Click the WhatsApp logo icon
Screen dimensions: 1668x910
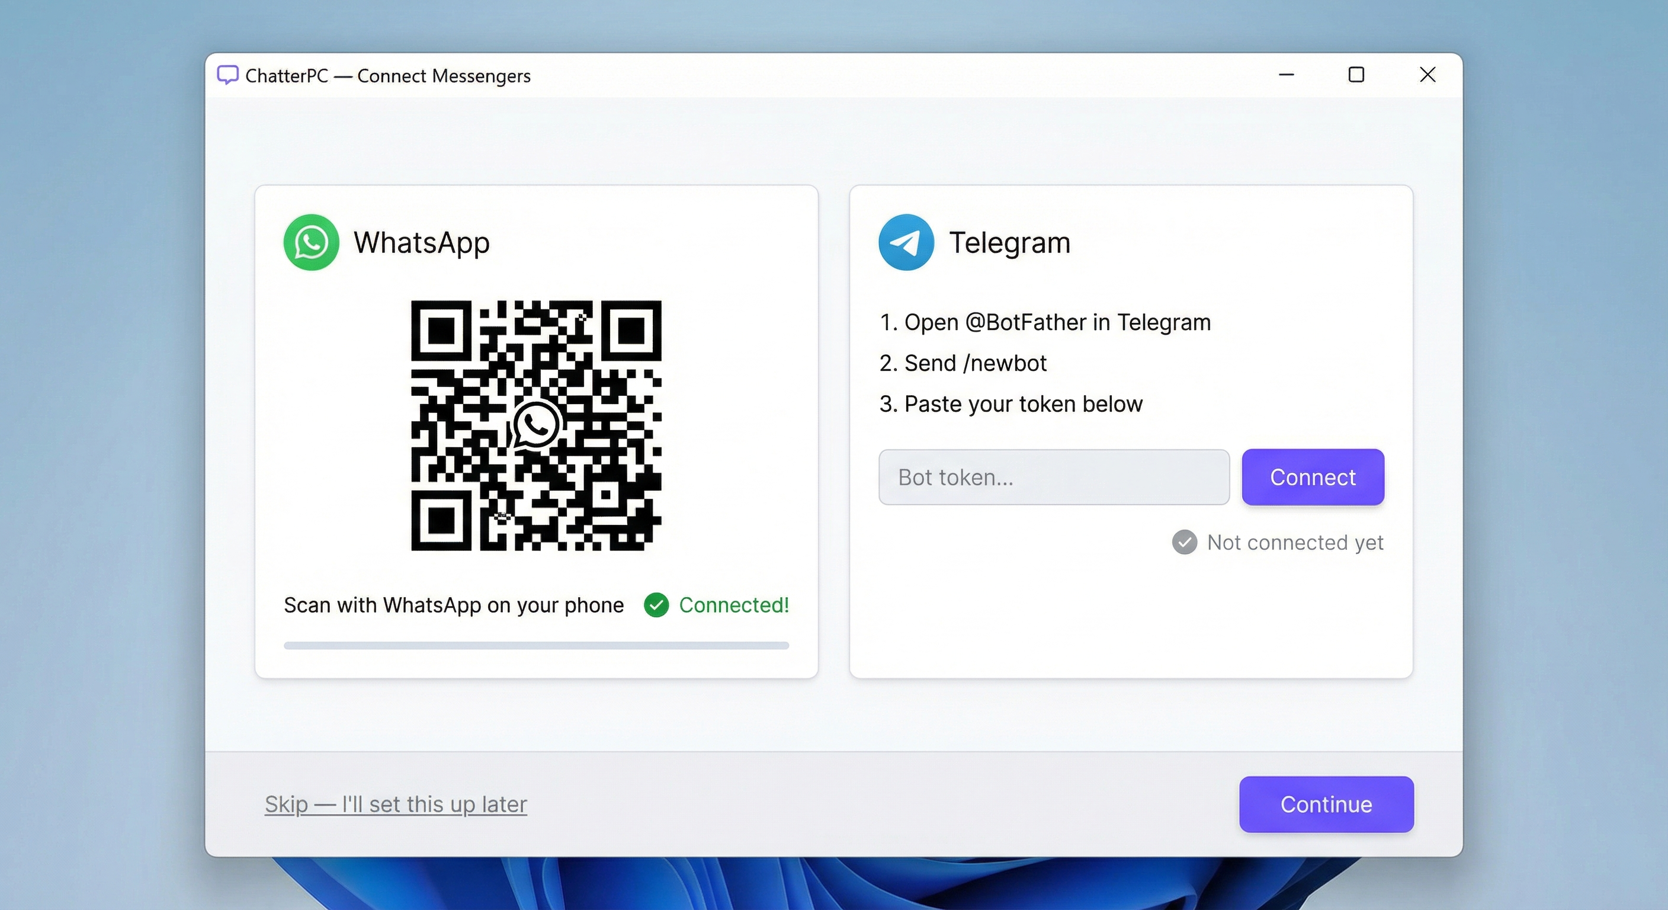pyautogui.click(x=311, y=242)
